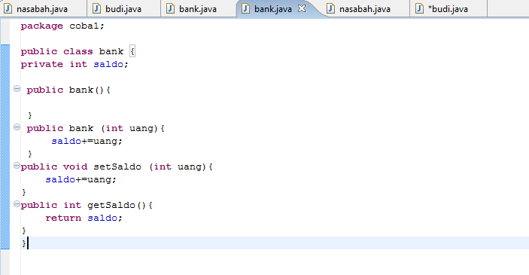Click the Java file icon on the inactive bank.java tab
The height and width of the screenshot is (275, 529).
(171, 8)
